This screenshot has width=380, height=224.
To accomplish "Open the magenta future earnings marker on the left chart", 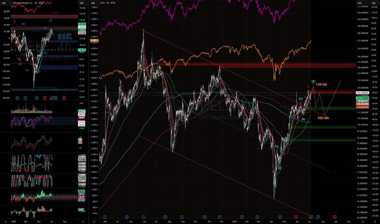I will click(x=64, y=98).
